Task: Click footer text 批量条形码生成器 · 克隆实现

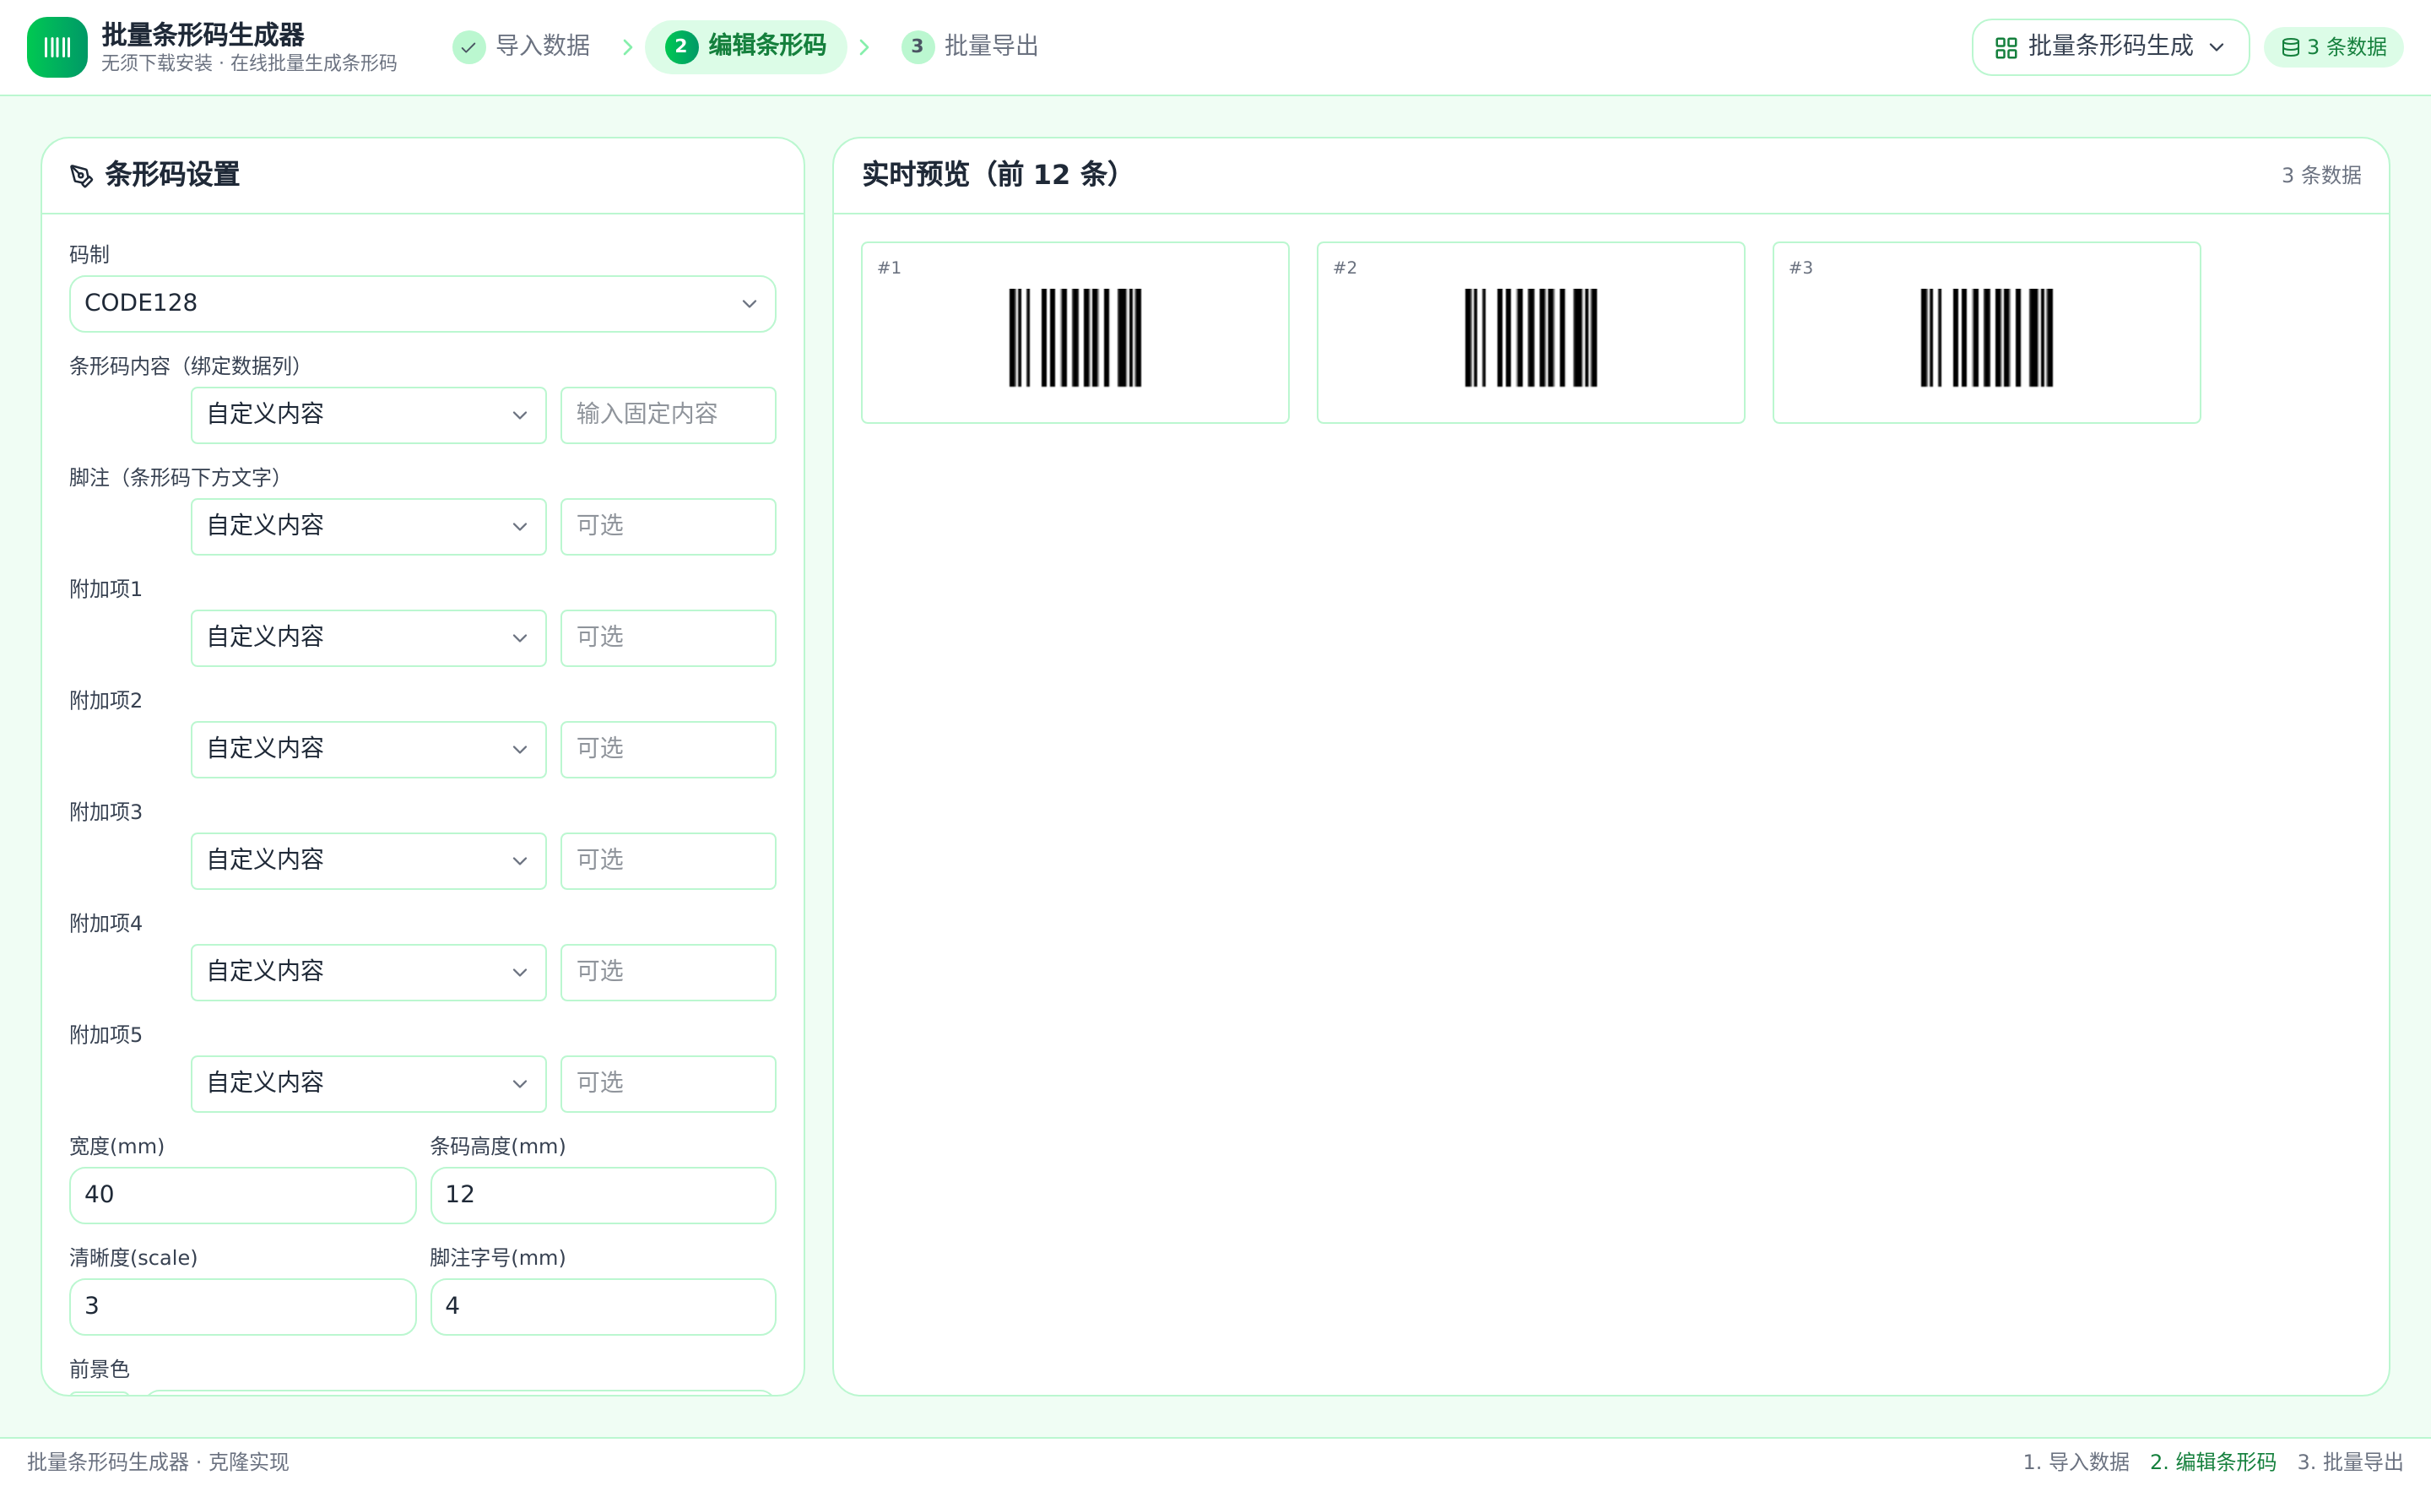Action: pos(158,1462)
